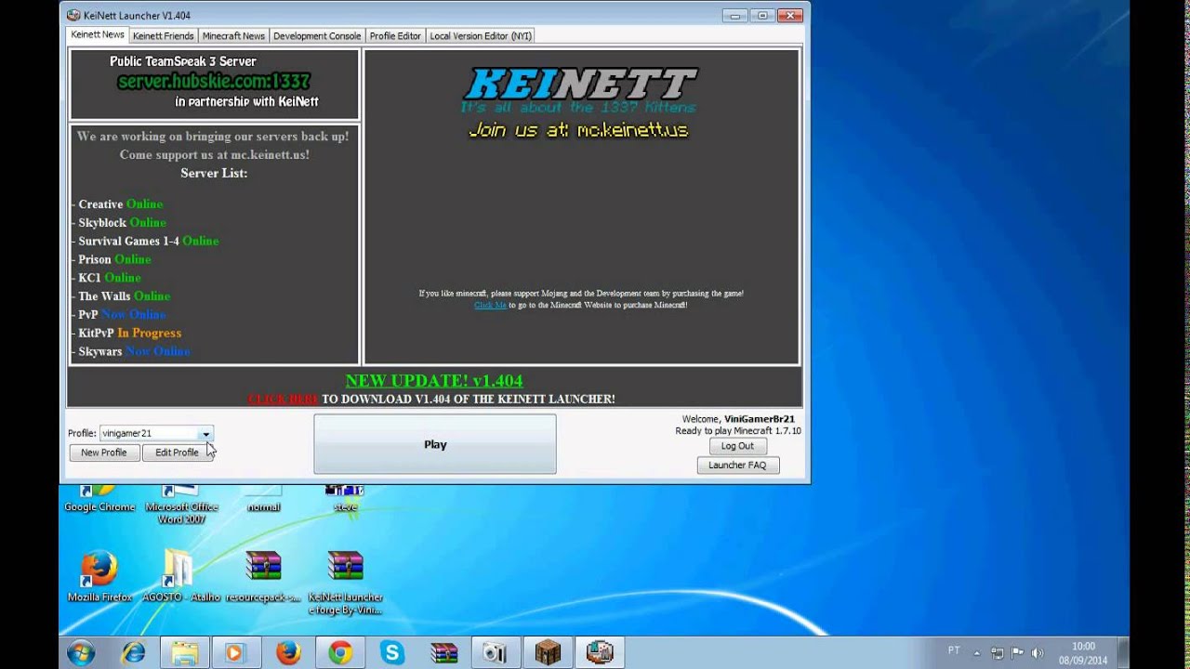Open the Keinett News tab

coord(98,35)
